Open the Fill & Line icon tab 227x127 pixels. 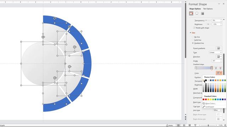click(191, 13)
